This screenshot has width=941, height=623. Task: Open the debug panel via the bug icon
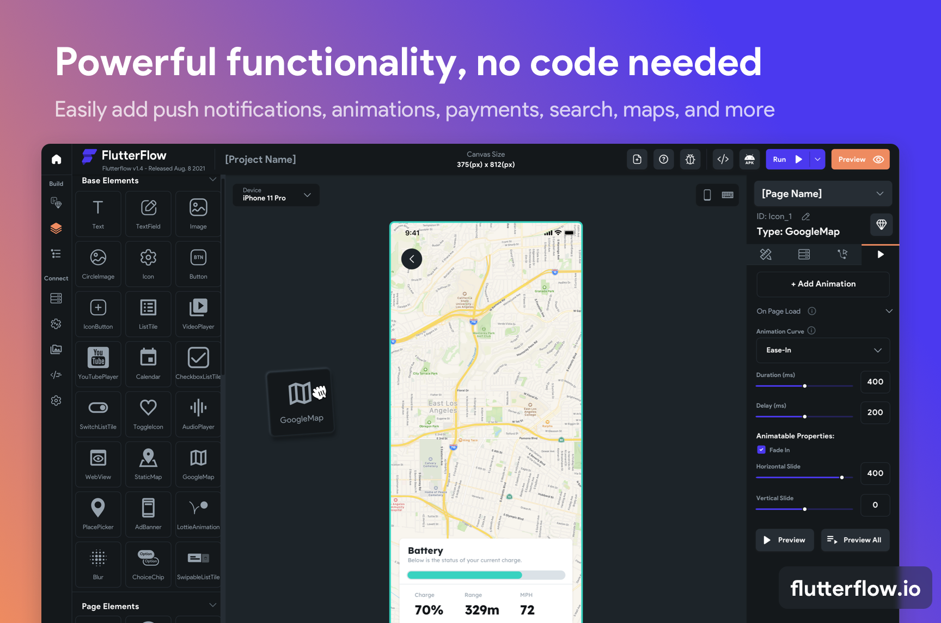pyautogui.click(x=691, y=159)
